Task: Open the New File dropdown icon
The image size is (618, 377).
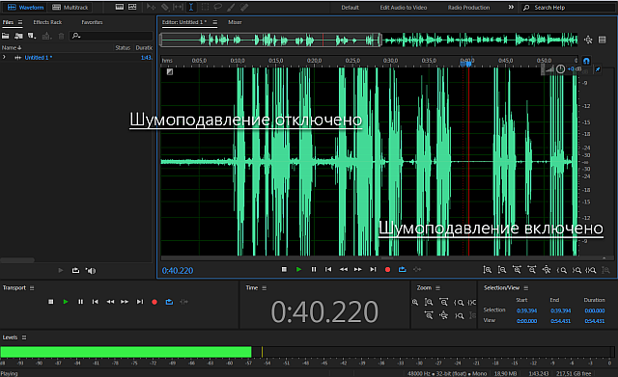Action: pos(32,37)
